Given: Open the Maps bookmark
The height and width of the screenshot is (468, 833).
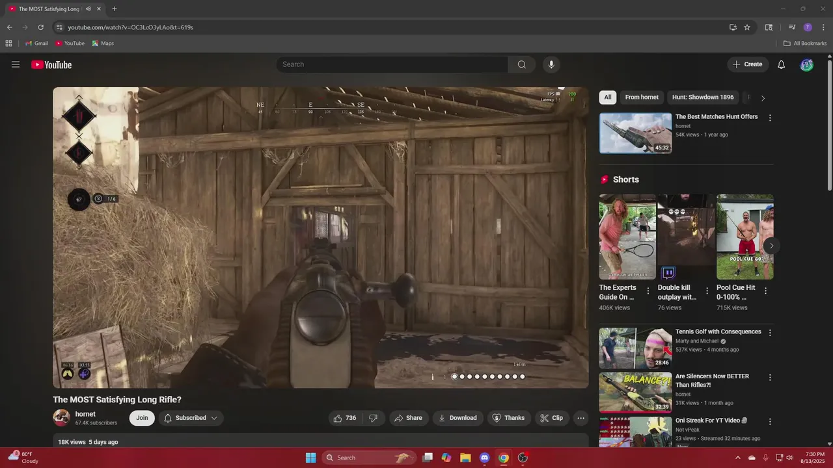Looking at the screenshot, I should tap(103, 44).
